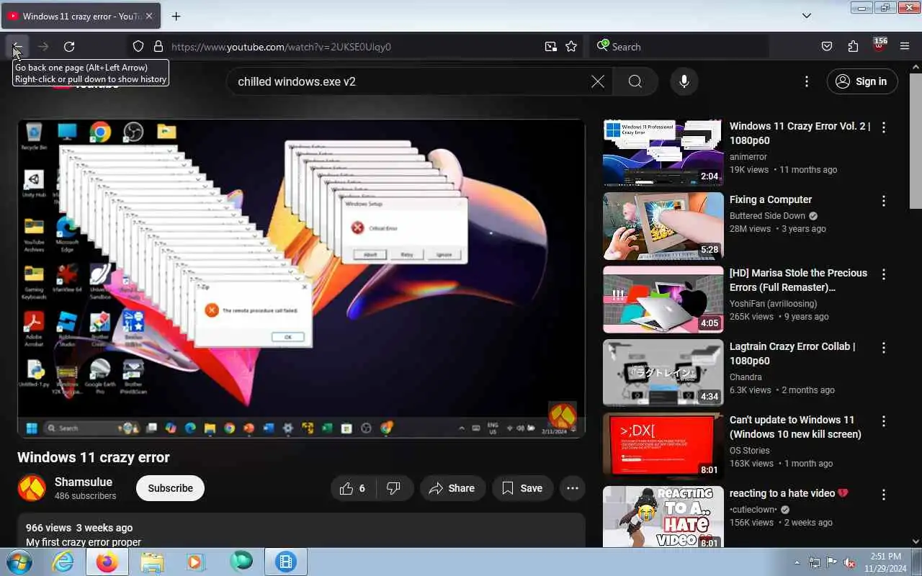Image resolution: width=922 pixels, height=576 pixels.
Task: Expand the video description box
Action: click(x=301, y=531)
